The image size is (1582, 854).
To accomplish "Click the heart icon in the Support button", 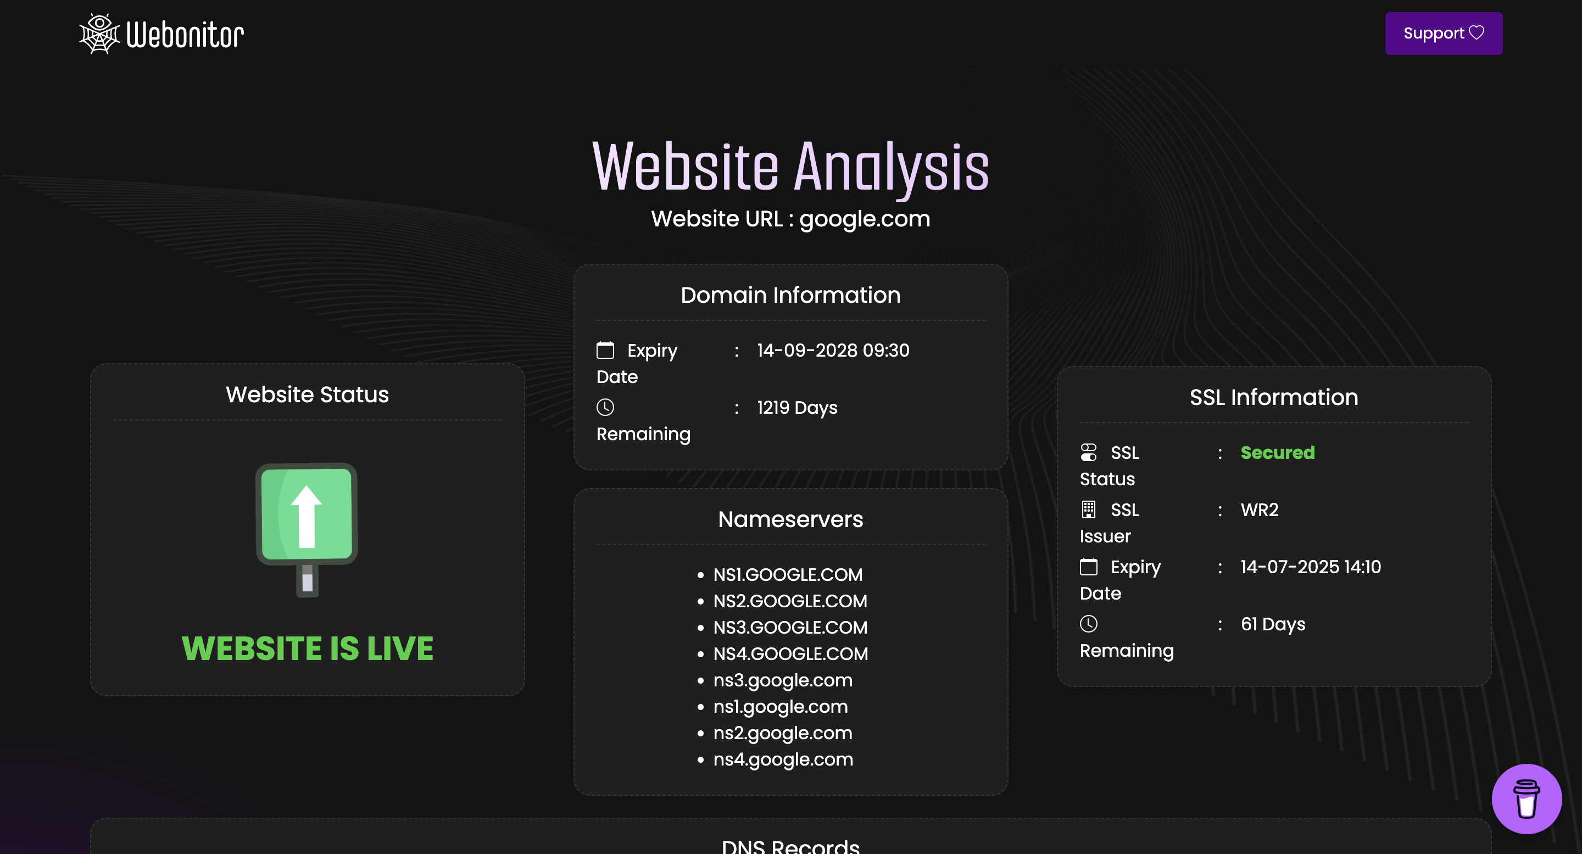I will coord(1477,32).
